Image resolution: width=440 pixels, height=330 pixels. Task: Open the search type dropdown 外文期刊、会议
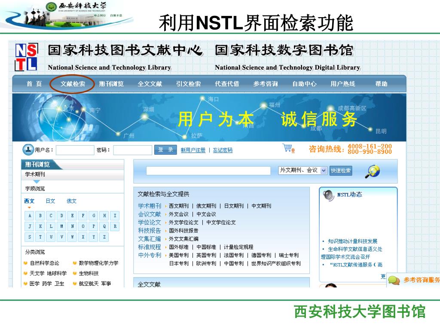(x=302, y=170)
